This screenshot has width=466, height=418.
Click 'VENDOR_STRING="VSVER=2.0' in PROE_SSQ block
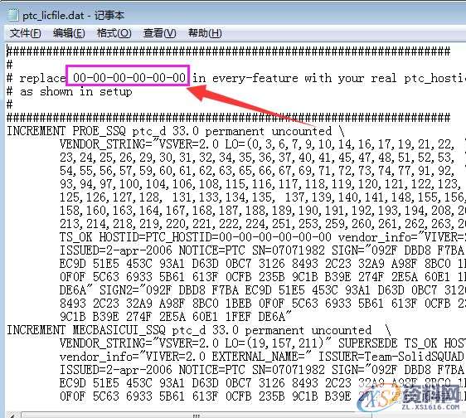[x=139, y=144]
